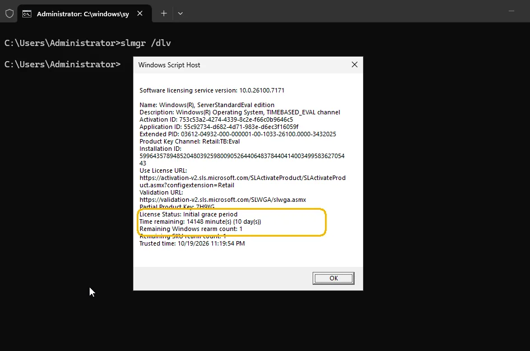Image resolution: width=530 pixels, height=351 pixels.
Task: Select the Administrator: C:\windows\sy tab
Action: tap(84, 14)
